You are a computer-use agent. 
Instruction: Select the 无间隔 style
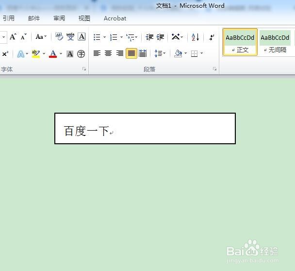pos(275,42)
